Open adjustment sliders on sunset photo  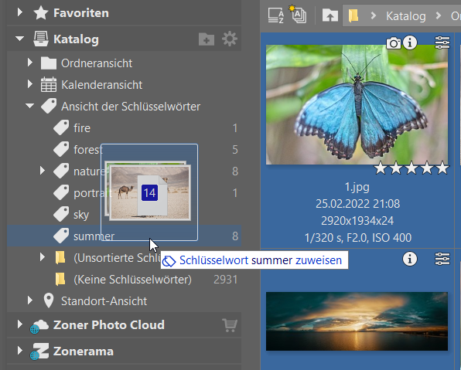(x=442, y=259)
